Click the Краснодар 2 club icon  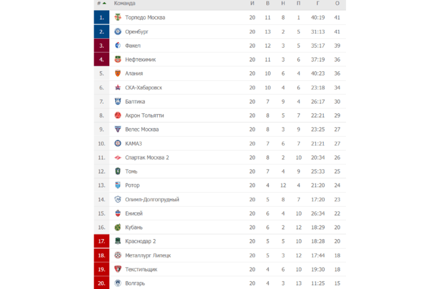[x=118, y=241]
